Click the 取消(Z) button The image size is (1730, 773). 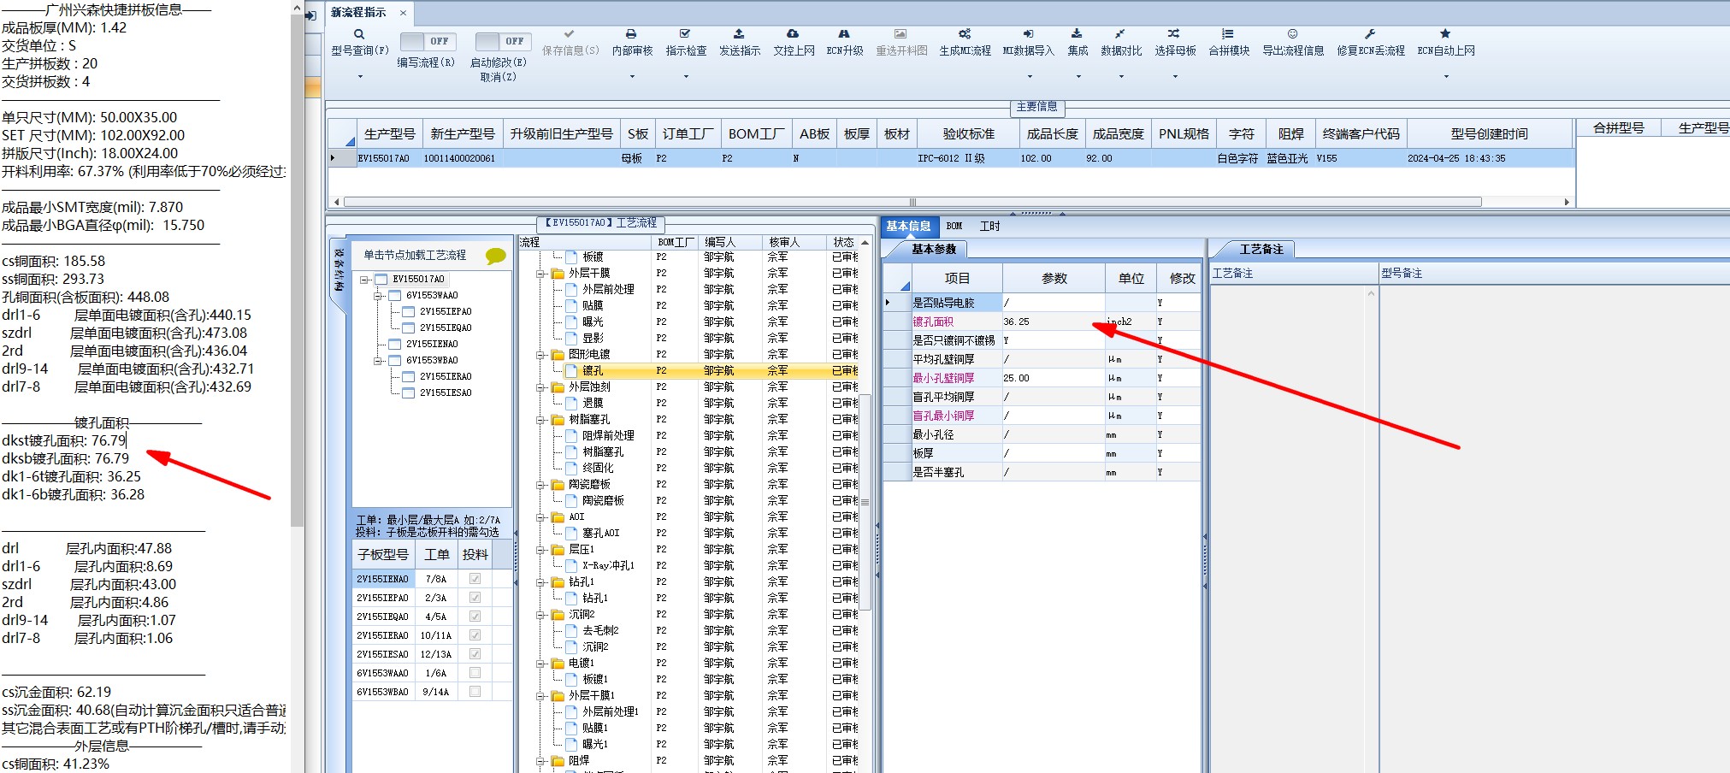pos(498,77)
